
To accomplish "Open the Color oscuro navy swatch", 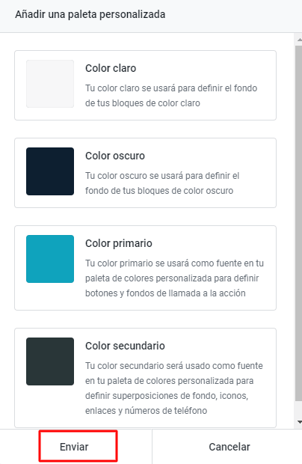I will (x=50, y=171).
